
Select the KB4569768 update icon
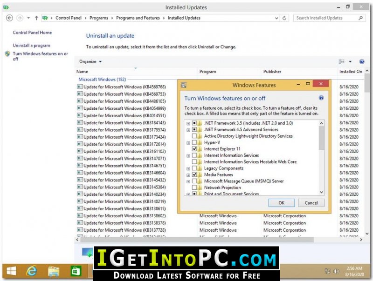click(80, 87)
